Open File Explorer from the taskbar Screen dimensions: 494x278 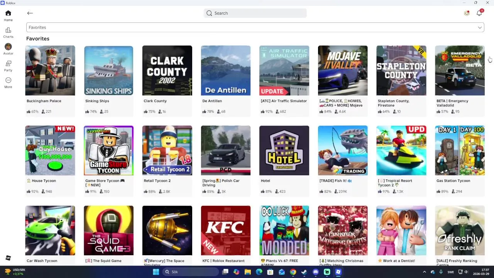(248, 272)
